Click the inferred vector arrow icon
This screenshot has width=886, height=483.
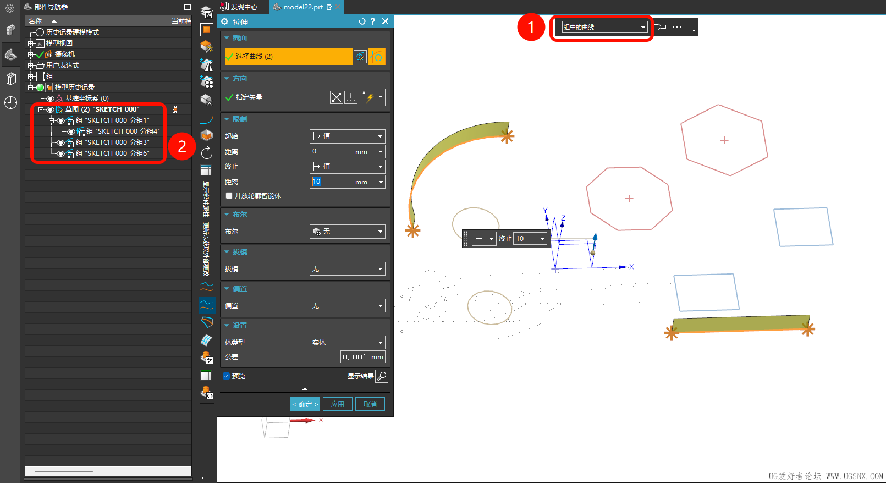pos(367,97)
